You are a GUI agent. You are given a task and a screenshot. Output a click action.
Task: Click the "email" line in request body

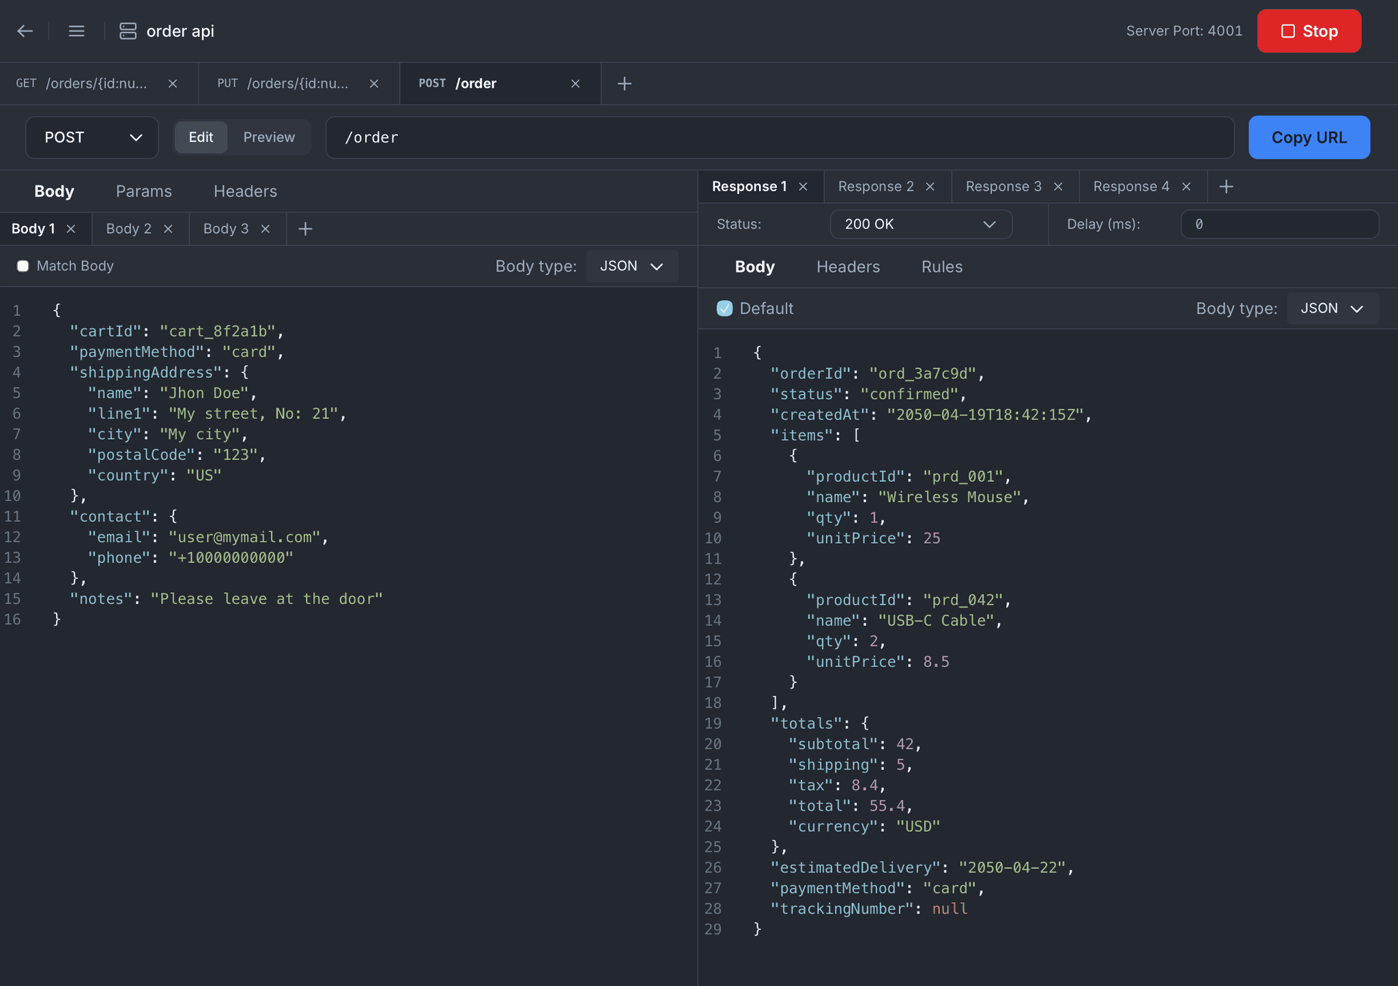pos(208,537)
